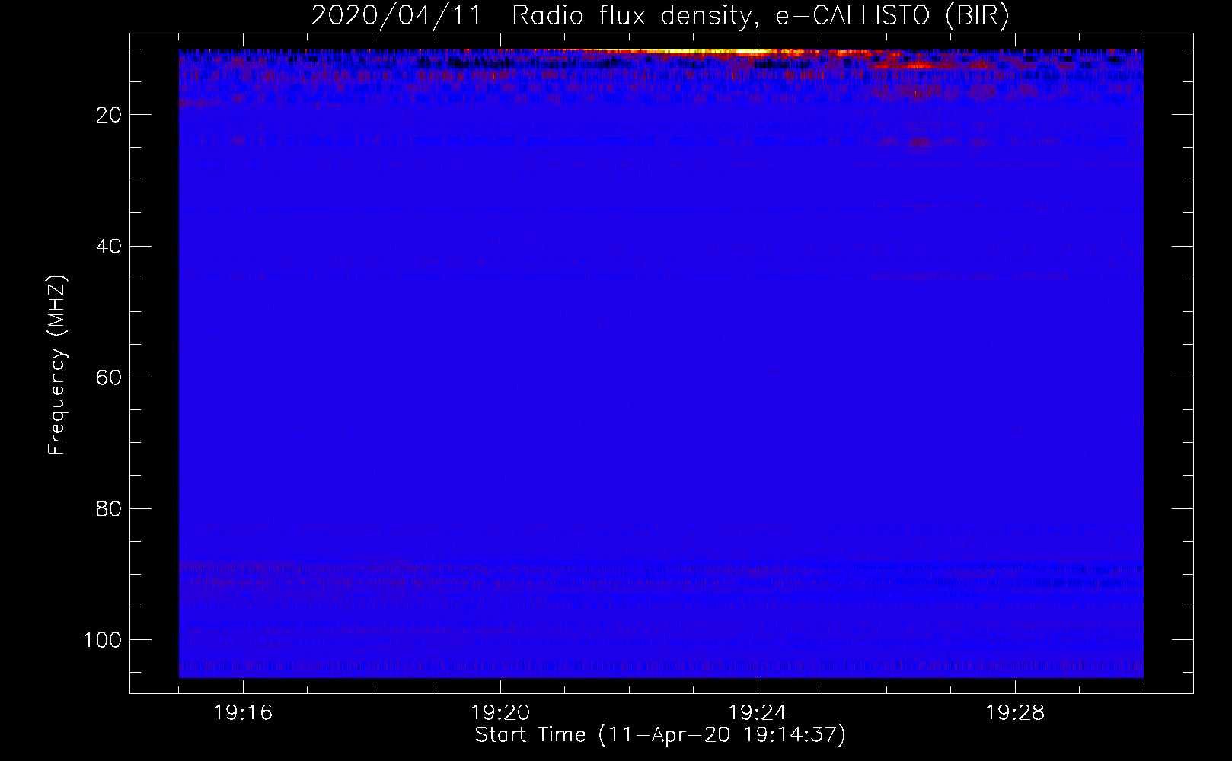Click the 60 MHz frequency tick label
This screenshot has width=1232, height=761.
pos(109,377)
